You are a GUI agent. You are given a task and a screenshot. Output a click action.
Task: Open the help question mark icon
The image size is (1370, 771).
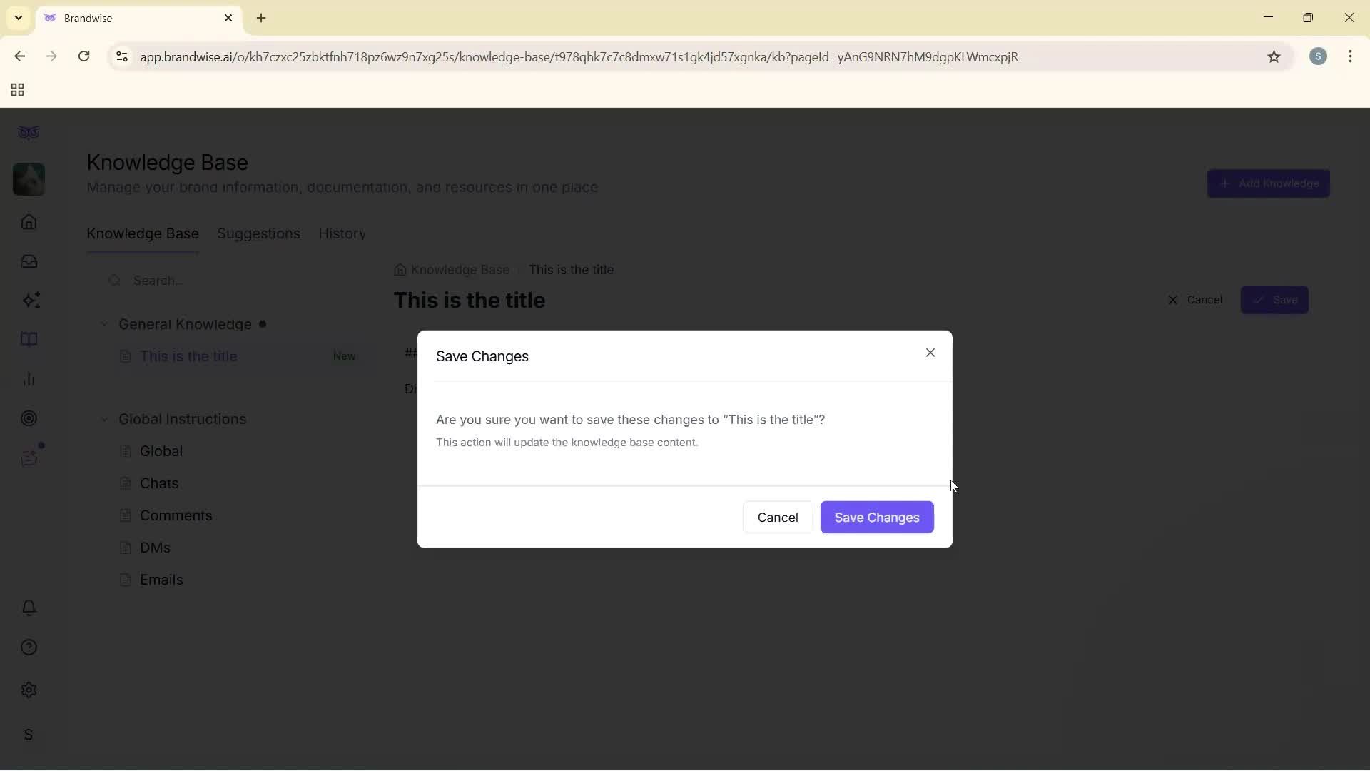click(x=29, y=647)
